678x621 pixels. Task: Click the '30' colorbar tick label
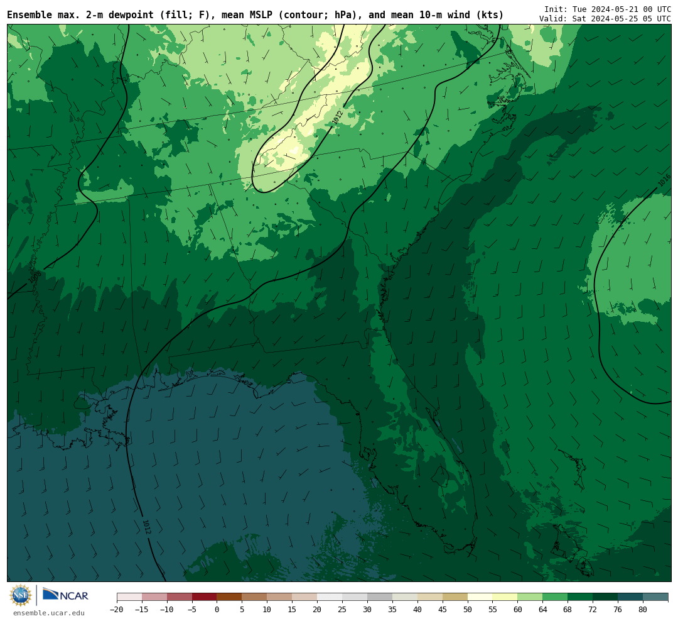(x=367, y=610)
